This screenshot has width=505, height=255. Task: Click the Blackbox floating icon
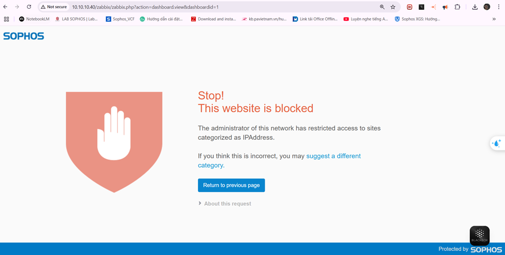[x=480, y=235]
